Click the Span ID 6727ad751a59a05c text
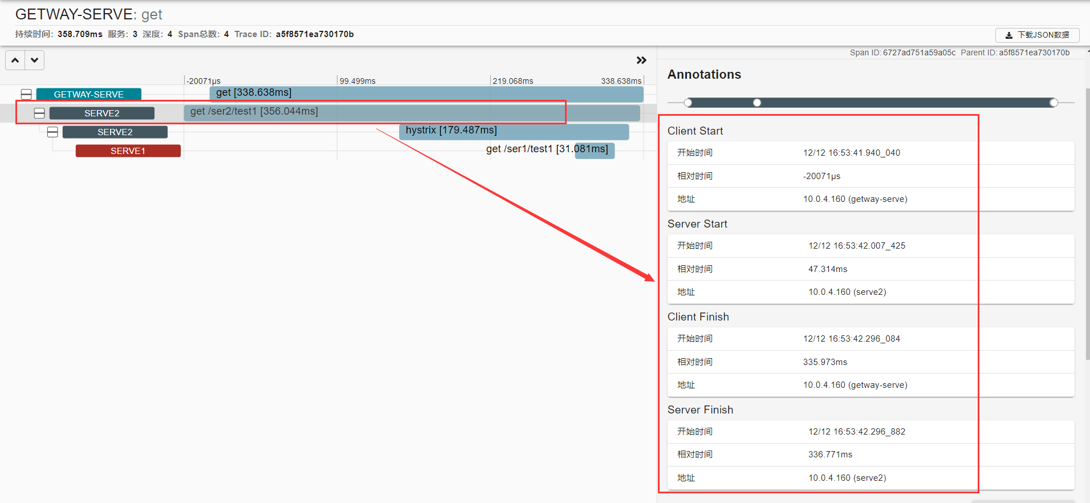 click(x=902, y=52)
